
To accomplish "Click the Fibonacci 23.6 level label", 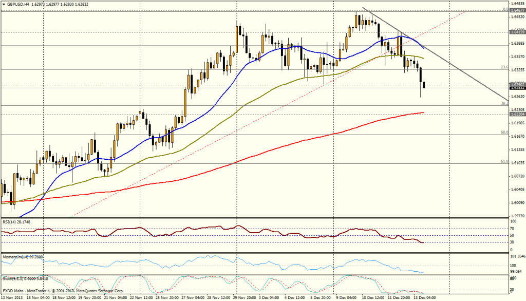I will [x=504, y=67].
